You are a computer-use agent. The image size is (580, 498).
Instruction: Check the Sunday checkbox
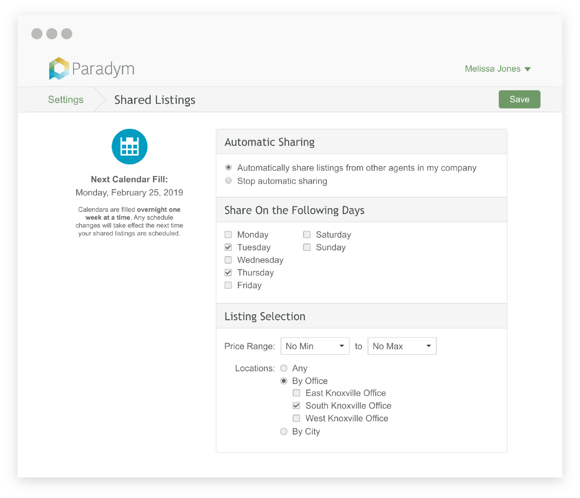click(x=307, y=247)
